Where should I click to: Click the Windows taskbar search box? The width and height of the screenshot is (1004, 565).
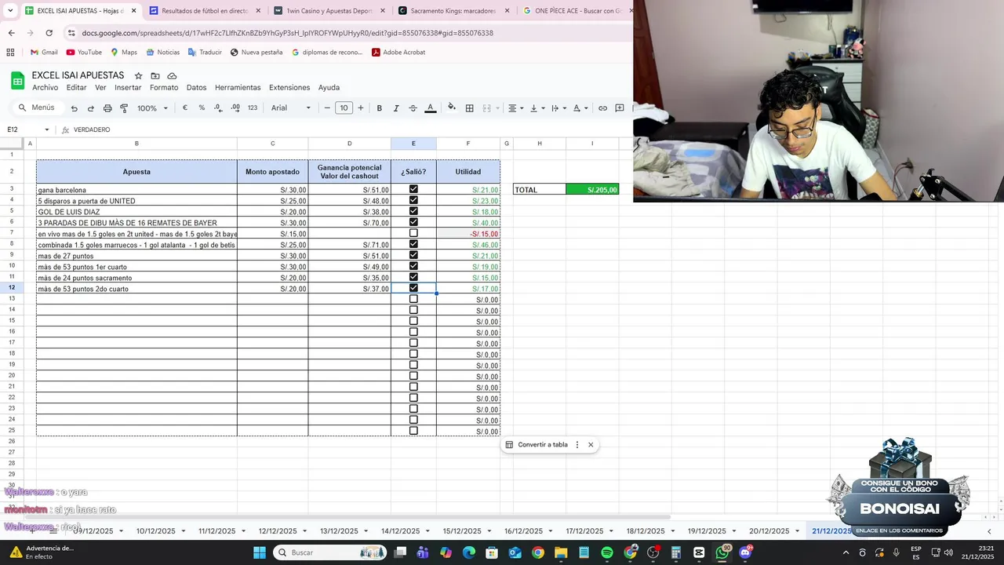point(329,552)
